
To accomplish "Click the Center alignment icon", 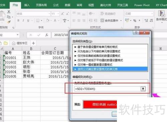I will click(x=79, y=20).
